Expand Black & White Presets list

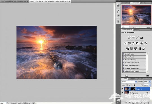(124, 65)
